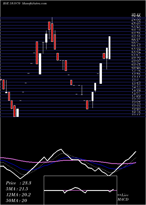Select the "50MA : 20" value
Viewport: 146px width, 205px height.
pos(16,200)
